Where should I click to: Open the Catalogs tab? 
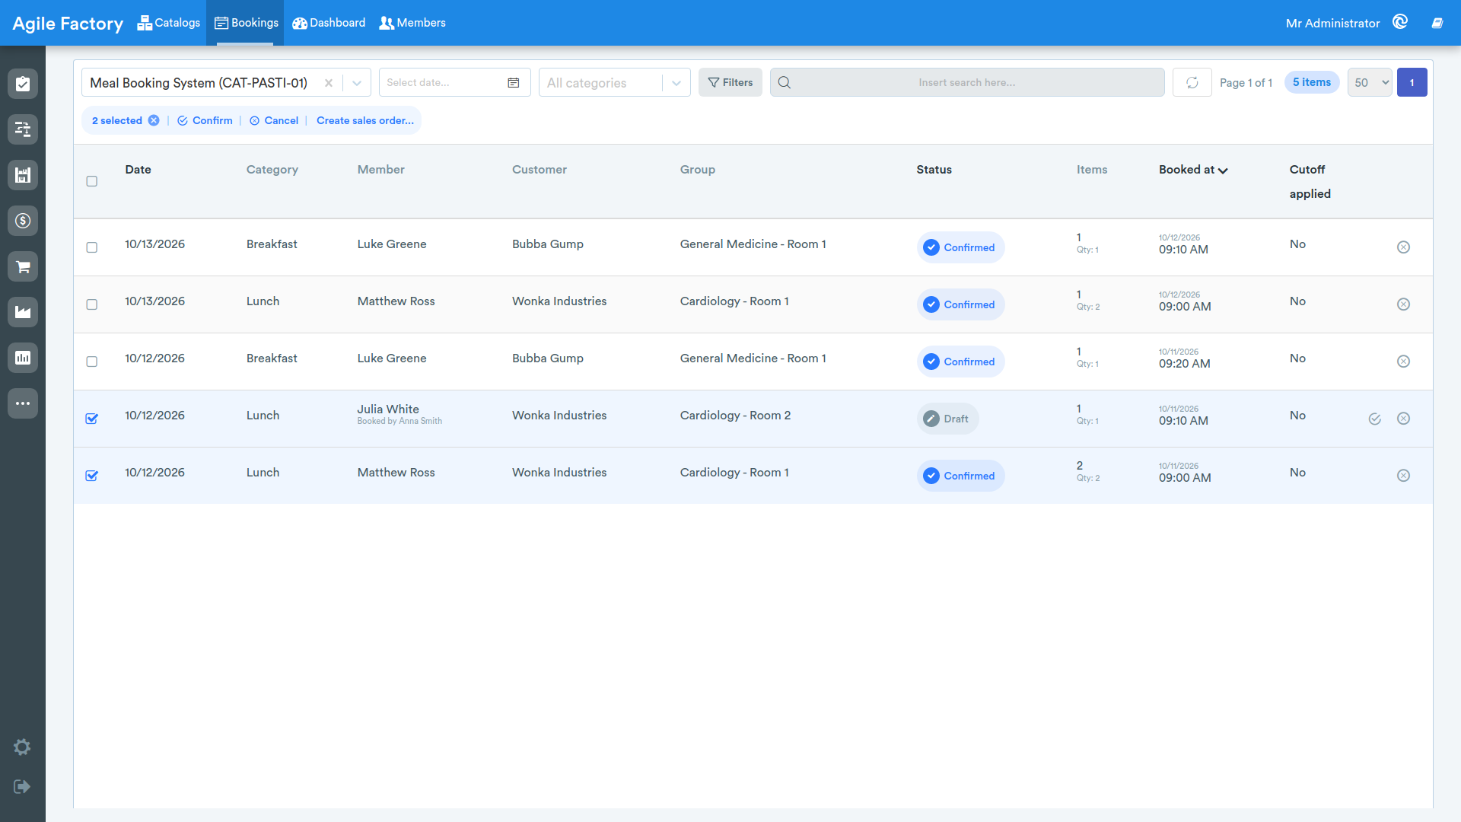tap(169, 23)
